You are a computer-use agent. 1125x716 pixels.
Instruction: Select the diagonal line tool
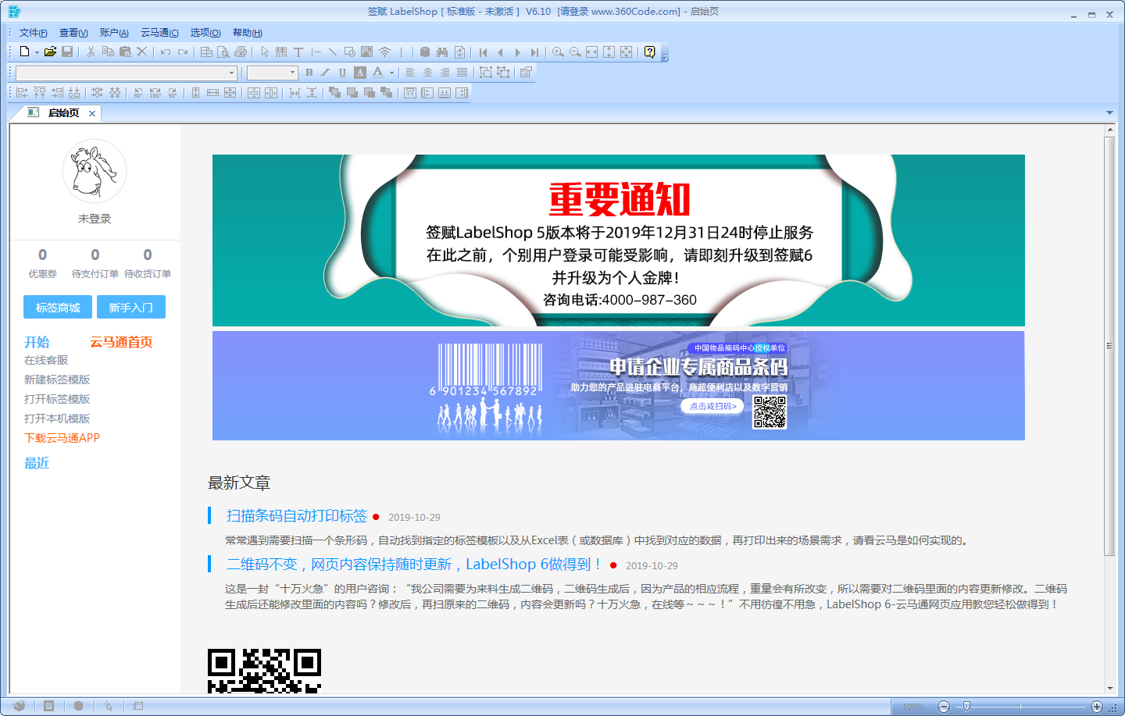click(333, 52)
